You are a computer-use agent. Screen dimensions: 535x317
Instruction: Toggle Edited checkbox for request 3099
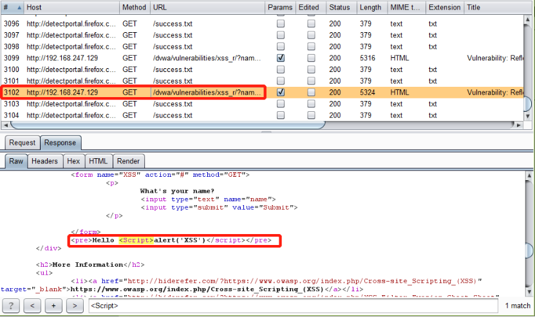pos(311,58)
